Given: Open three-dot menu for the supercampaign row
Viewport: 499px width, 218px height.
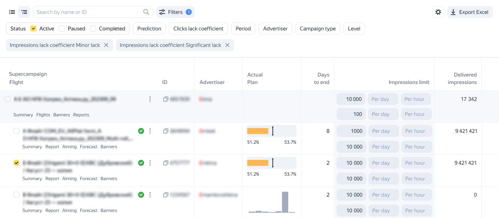Looking at the screenshot, I should coord(150,99).
